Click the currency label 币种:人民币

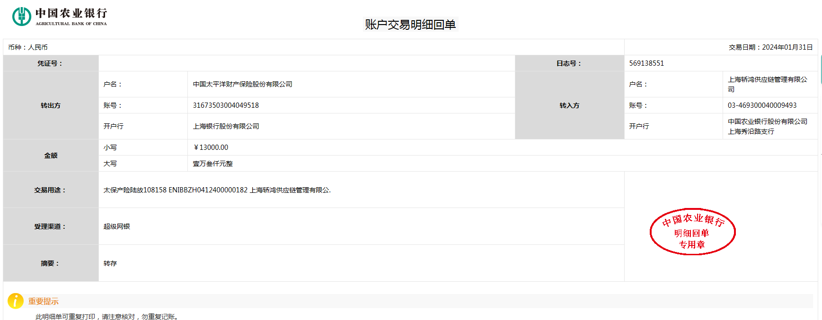pos(28,47)
